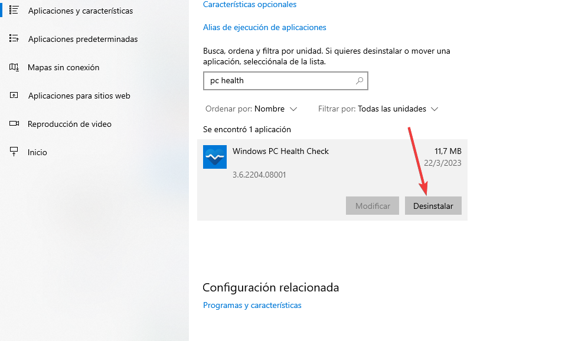The image size is (588, 341).
Task: Click the Aplicaciones y características list icon
Action: pyautogui.click(x=14, y=10)
